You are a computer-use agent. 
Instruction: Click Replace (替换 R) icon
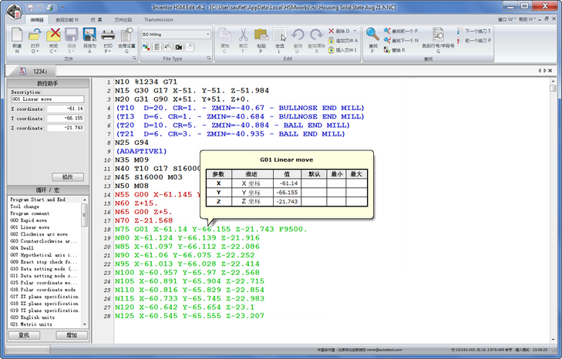pos(394,50)
